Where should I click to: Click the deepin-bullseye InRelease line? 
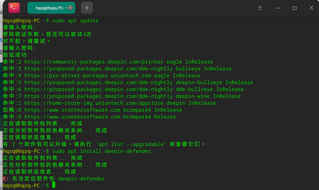point(128,82)
